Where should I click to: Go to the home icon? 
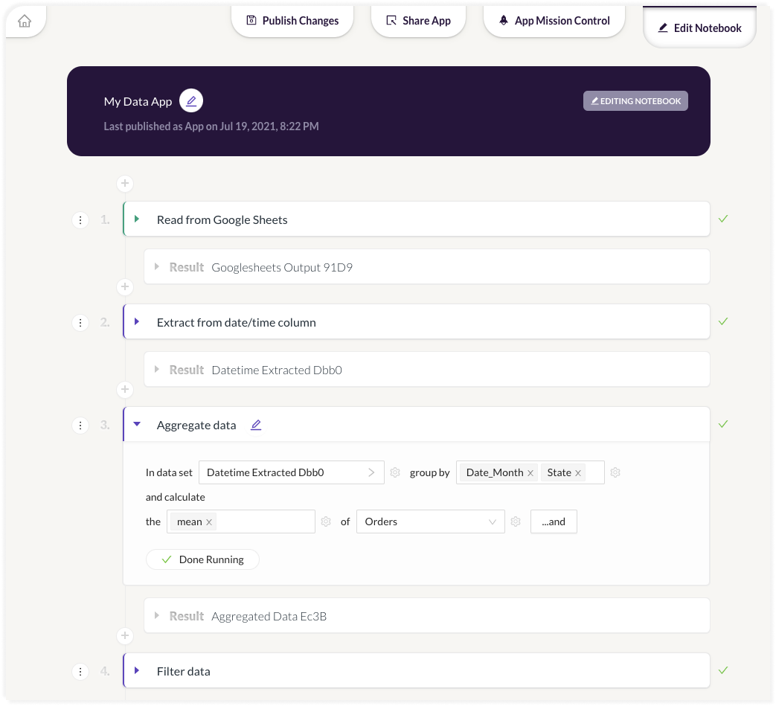[25, 22]
